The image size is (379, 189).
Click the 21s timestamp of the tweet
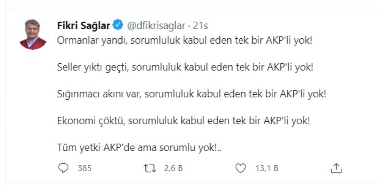click(x=200, y=26)
